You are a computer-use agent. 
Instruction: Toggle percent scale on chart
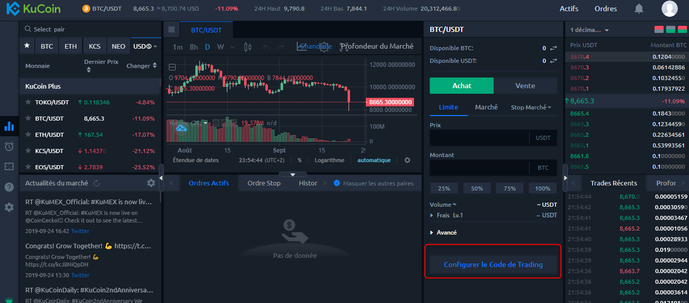(x=299, y=160)
